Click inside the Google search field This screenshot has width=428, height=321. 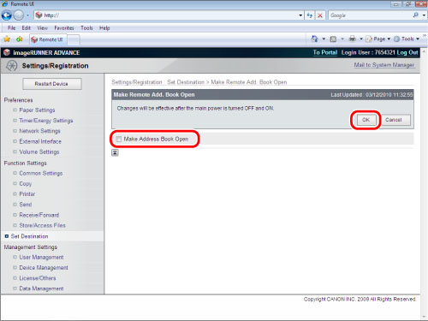tap(370, 15)
